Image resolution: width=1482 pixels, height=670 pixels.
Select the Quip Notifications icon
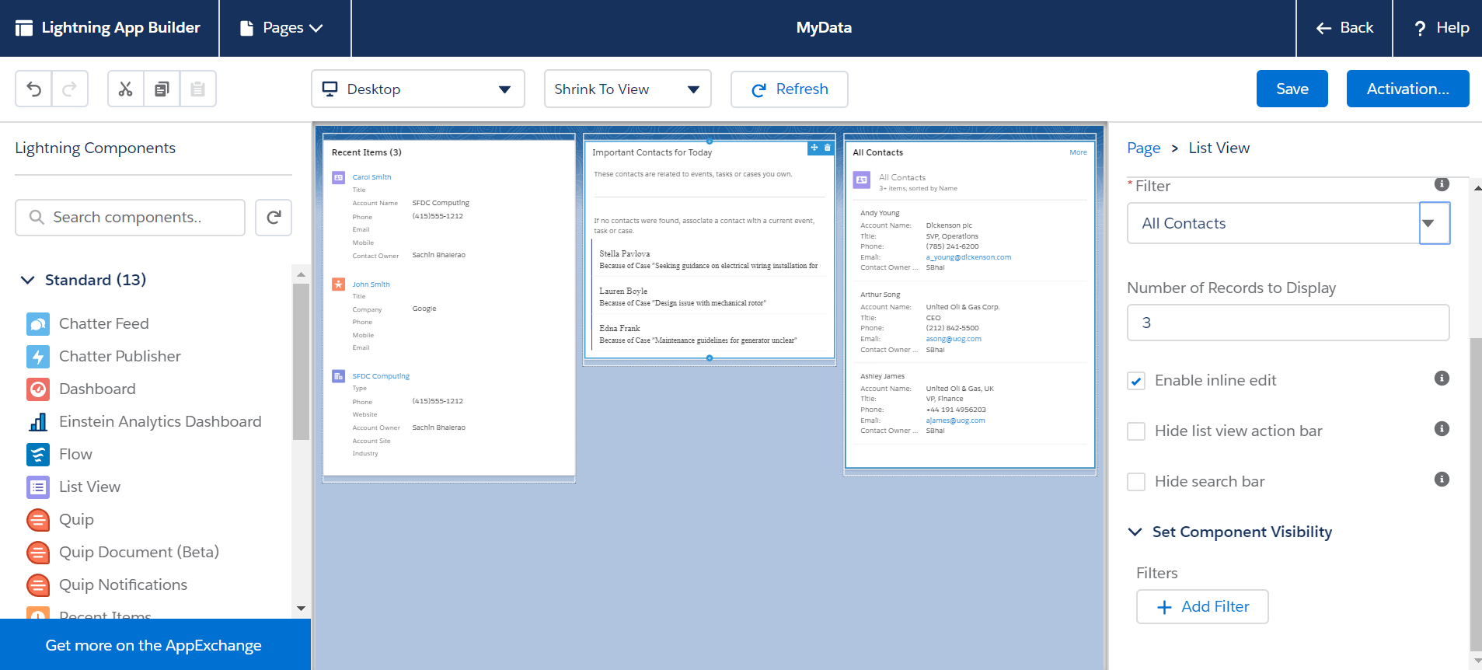tap(38, 585)
